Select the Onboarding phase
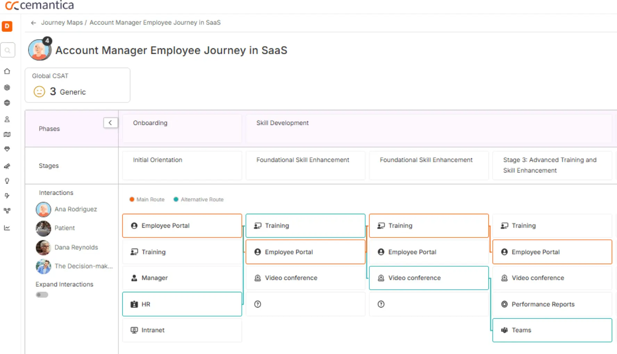 [x=182, y=128]
